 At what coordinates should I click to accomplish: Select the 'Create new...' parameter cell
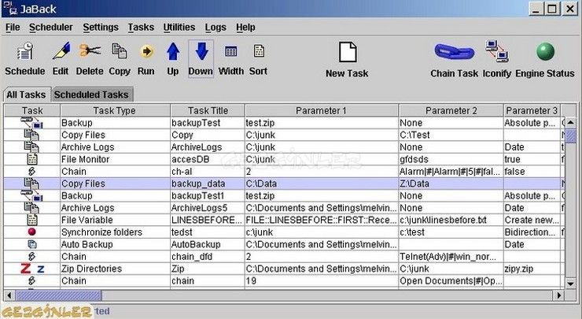[532, 220]
